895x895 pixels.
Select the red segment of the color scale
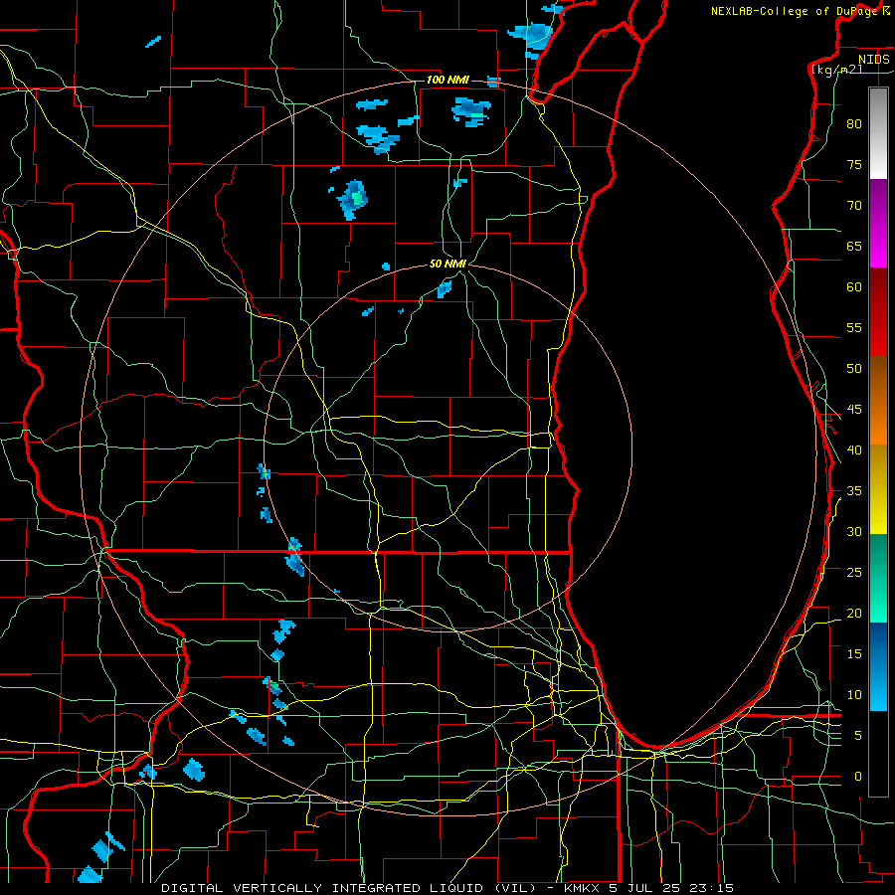point(878,312)
